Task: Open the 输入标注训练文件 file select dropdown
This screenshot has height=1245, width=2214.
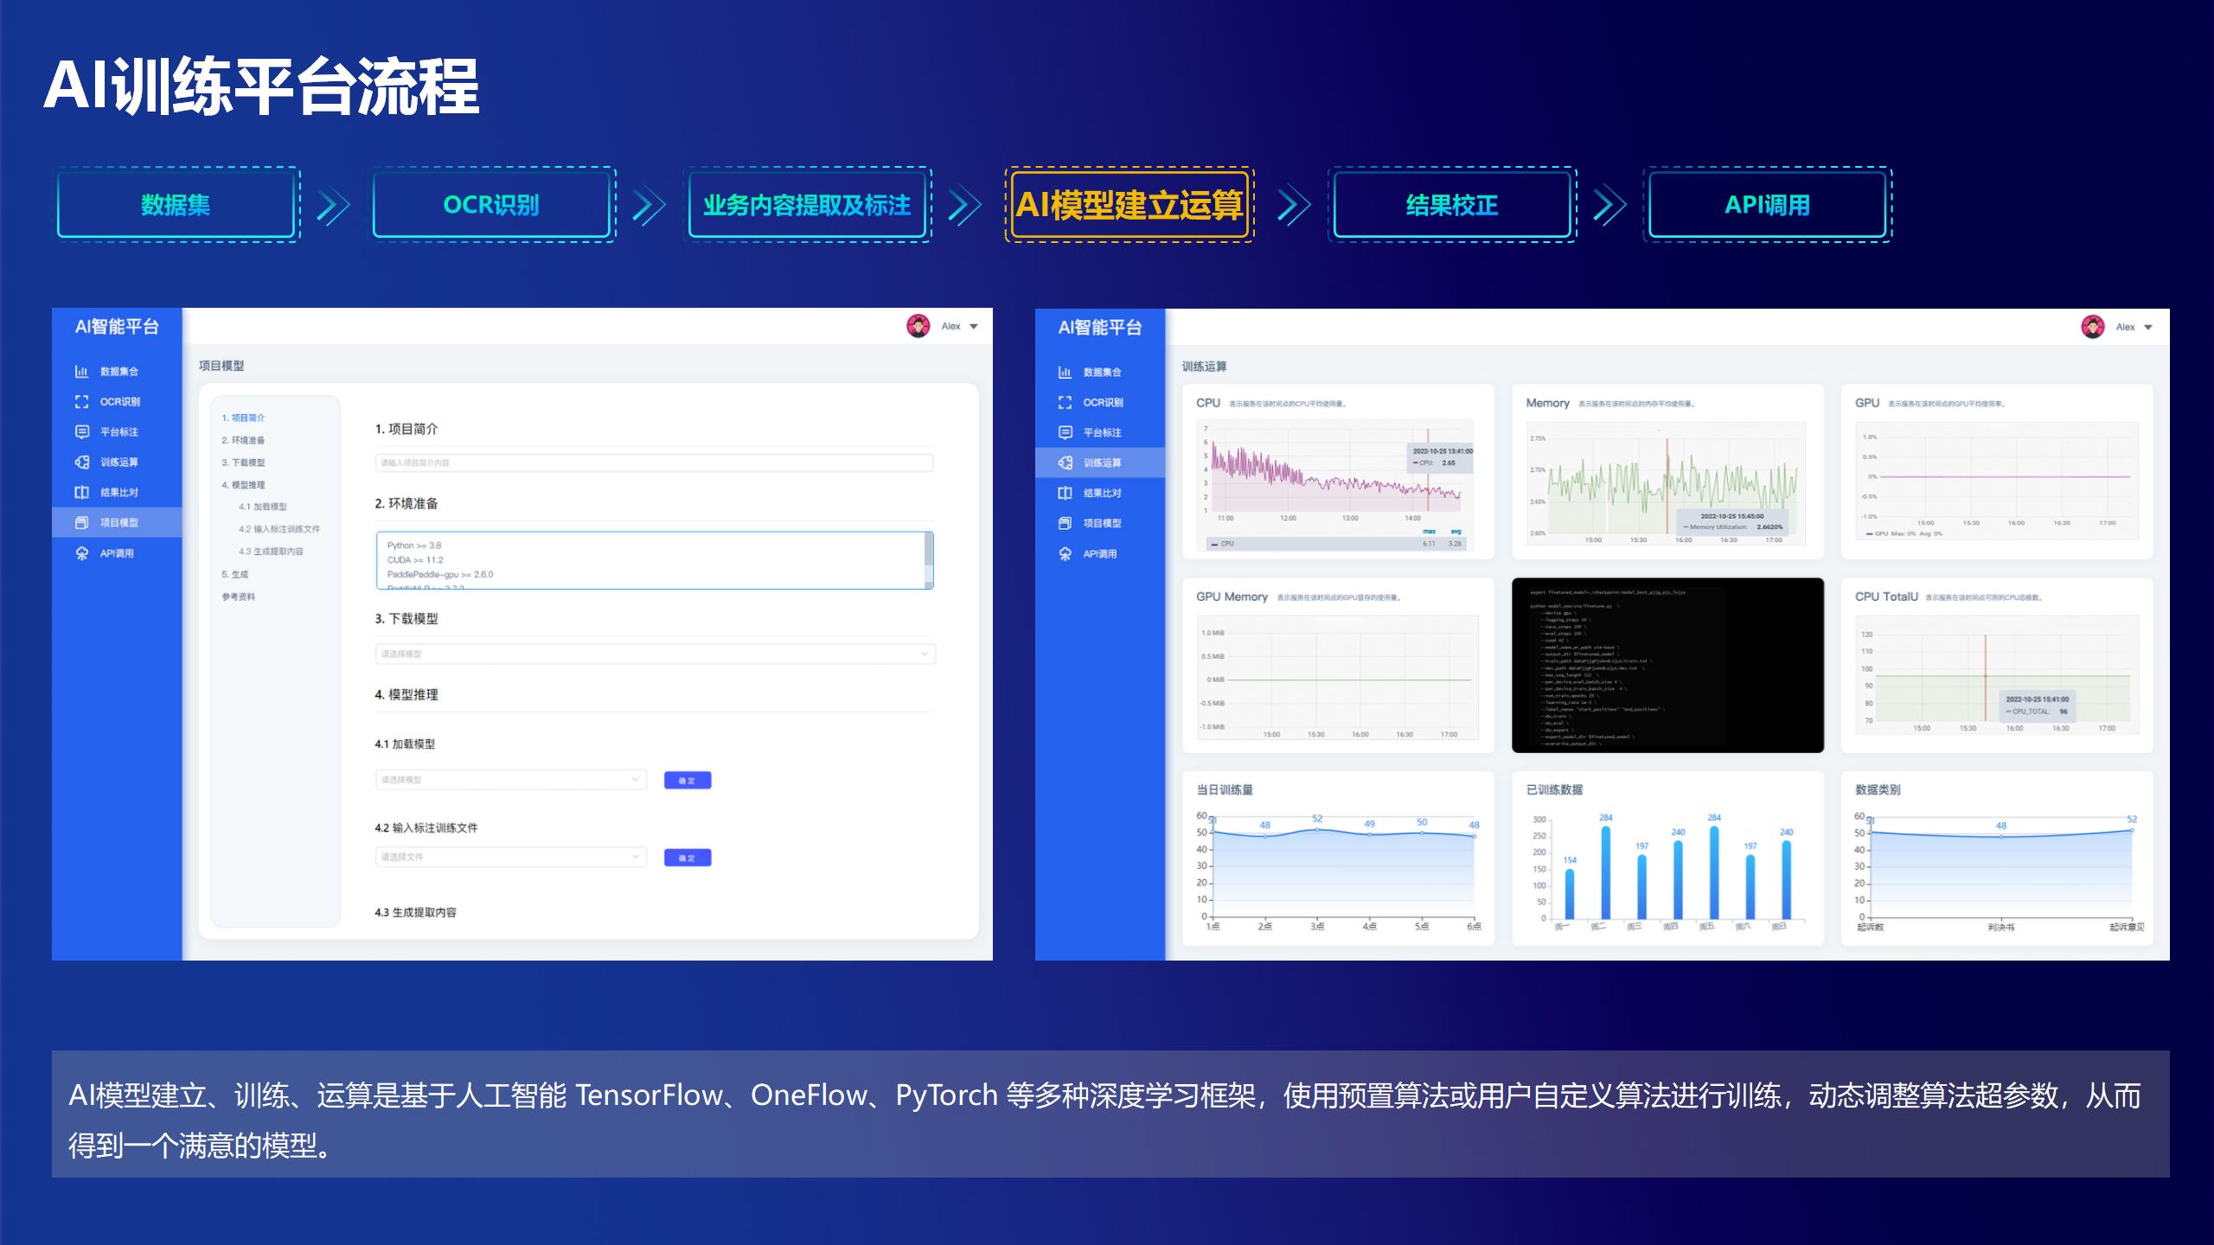Action: pos(510,857)
